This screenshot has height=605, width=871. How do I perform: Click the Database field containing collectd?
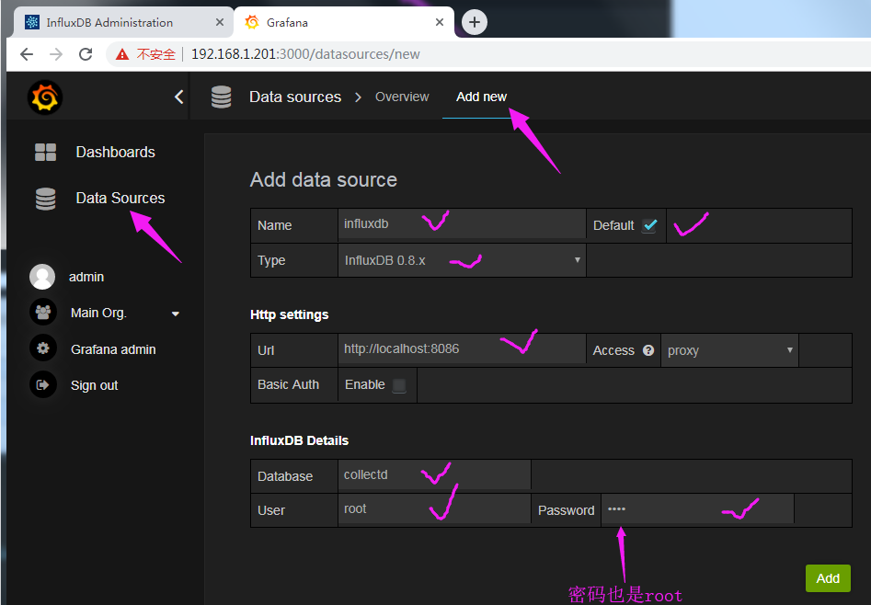click(434, 475)
